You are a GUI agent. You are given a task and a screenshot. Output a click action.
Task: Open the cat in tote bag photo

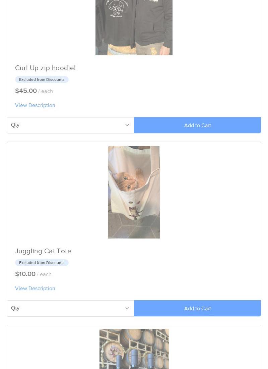click(134, 192)
